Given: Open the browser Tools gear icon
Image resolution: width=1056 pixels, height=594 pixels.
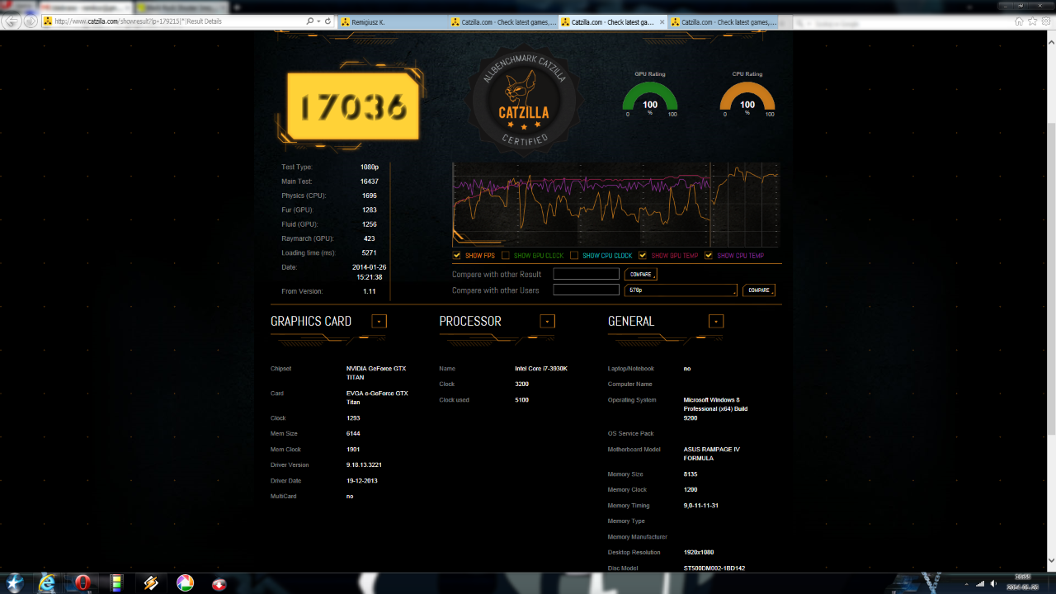Looking at the screenshot, I should click(x=1045, y=21).
